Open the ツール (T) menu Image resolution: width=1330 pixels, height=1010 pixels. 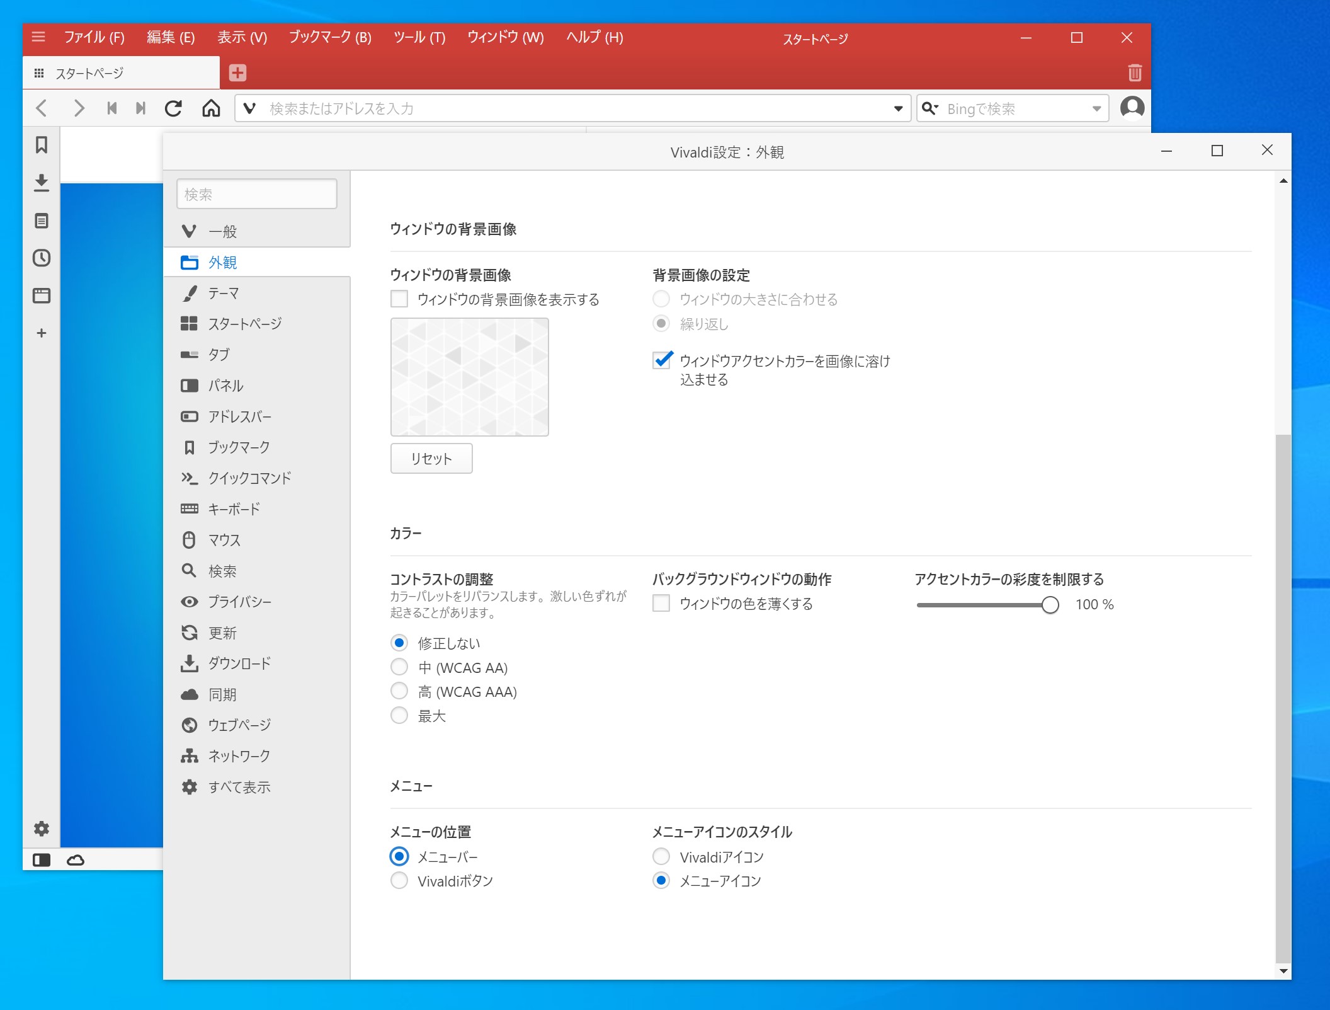(418, 37)
